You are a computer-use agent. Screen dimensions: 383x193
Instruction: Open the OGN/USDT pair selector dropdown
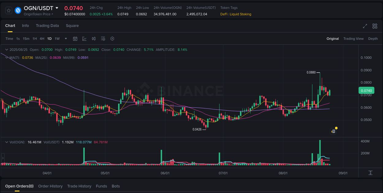(x=58, y=8)
